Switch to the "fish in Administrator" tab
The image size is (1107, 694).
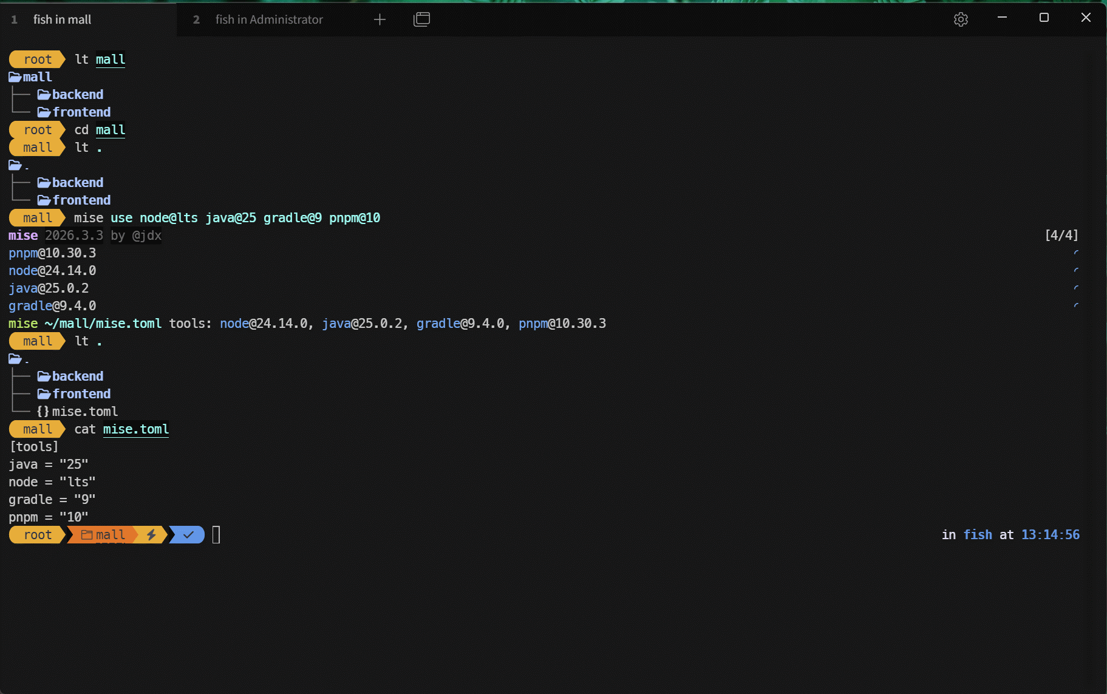pos(268,19)
